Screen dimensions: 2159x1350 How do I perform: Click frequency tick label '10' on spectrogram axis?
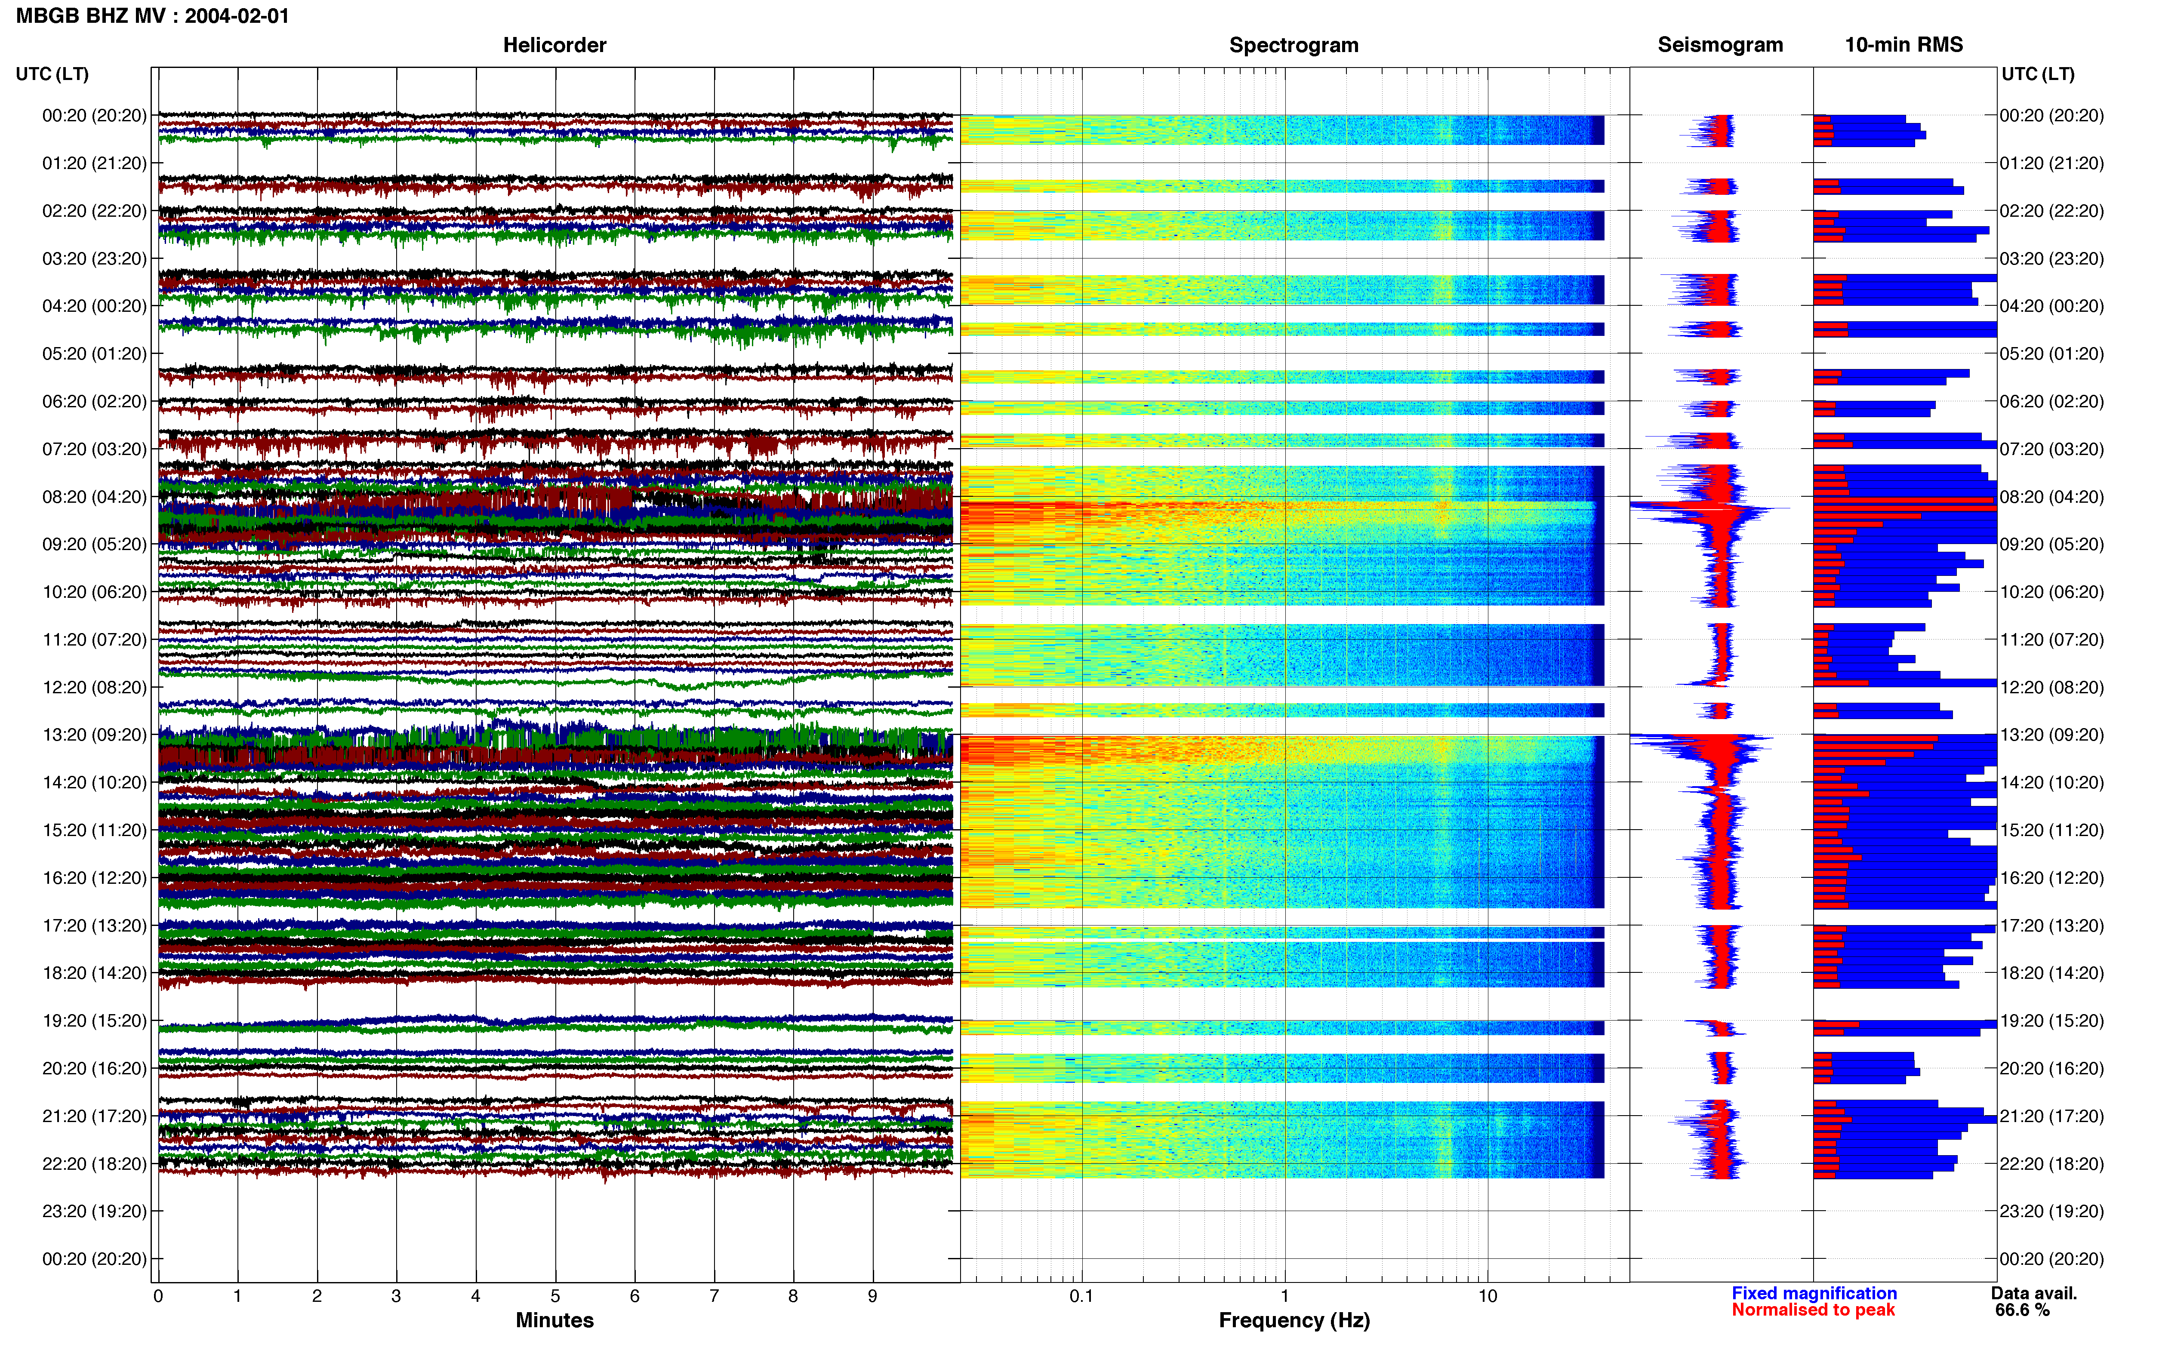click(x=1488, y=1295)
